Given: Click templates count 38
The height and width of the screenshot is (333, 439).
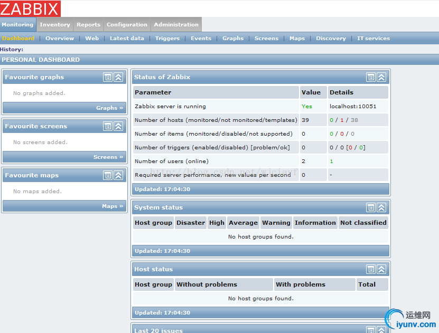Looking at the screenshot, I should pos(354,120).
